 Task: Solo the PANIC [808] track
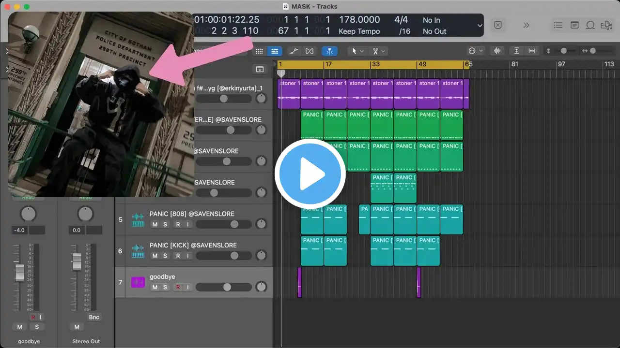tap(165, 224)
